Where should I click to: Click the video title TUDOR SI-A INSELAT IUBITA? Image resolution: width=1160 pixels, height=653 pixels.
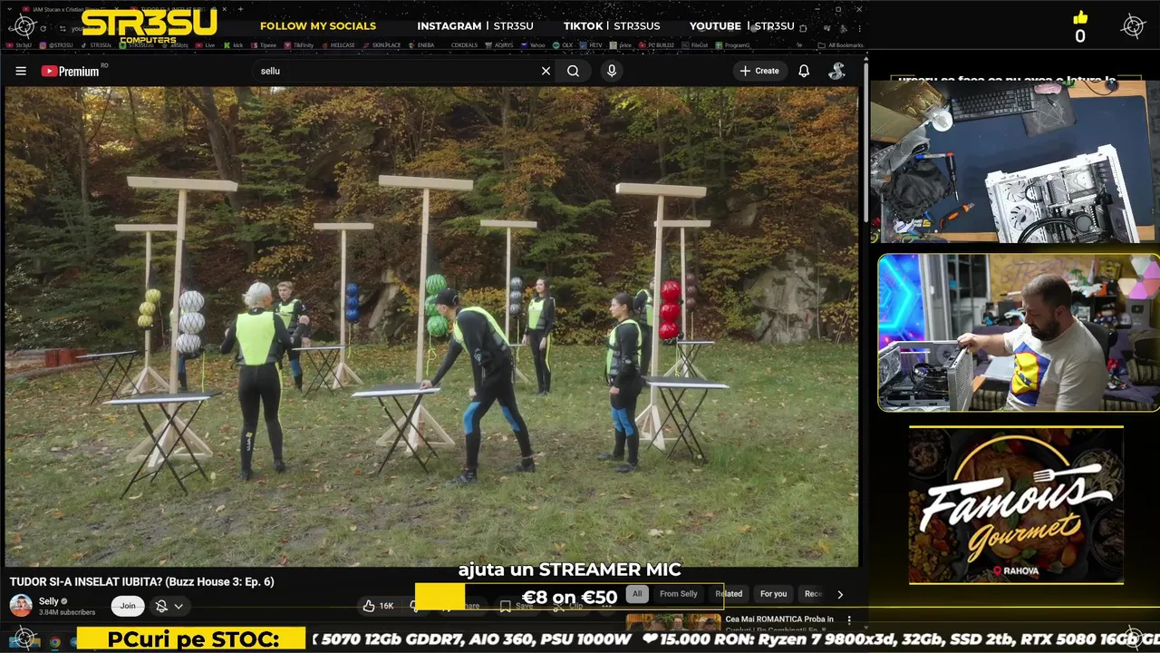point(141,582)
